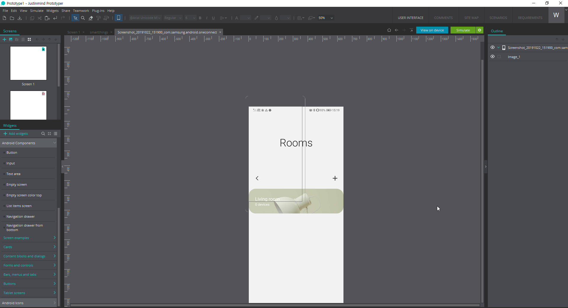This screenshot has height=308, width=568.
Task: Click the View on device button
Action: tap(432, 30)
